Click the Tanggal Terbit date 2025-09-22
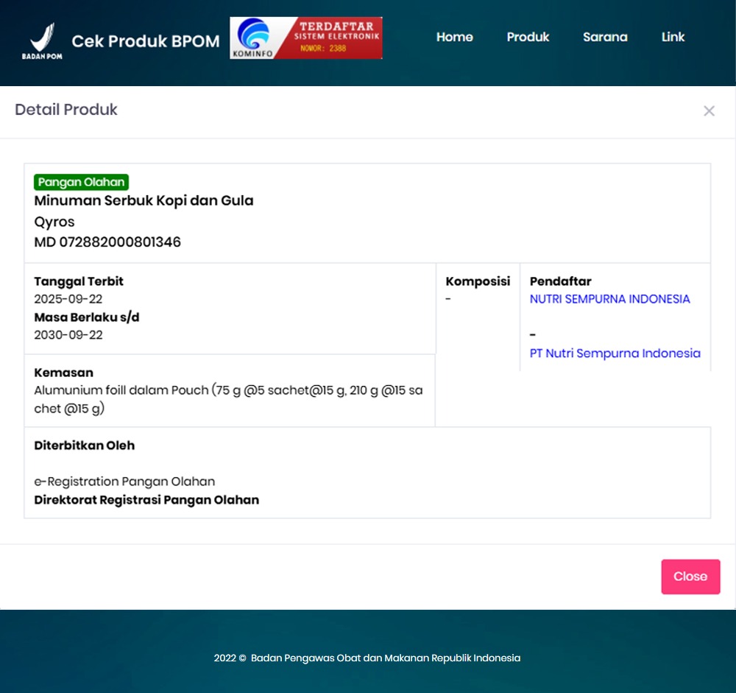The image size is (736, 693). (68, 299)
